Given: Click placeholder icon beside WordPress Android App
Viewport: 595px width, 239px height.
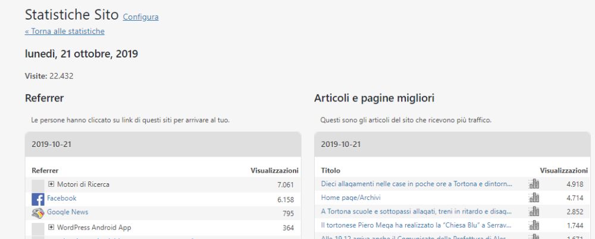Looking at the screenshot, I should pos(38,228).
